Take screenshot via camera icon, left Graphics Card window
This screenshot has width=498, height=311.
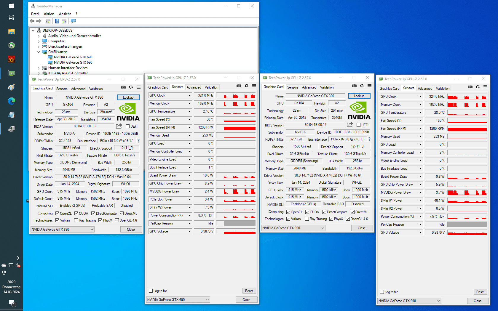[x=123, y=87]
